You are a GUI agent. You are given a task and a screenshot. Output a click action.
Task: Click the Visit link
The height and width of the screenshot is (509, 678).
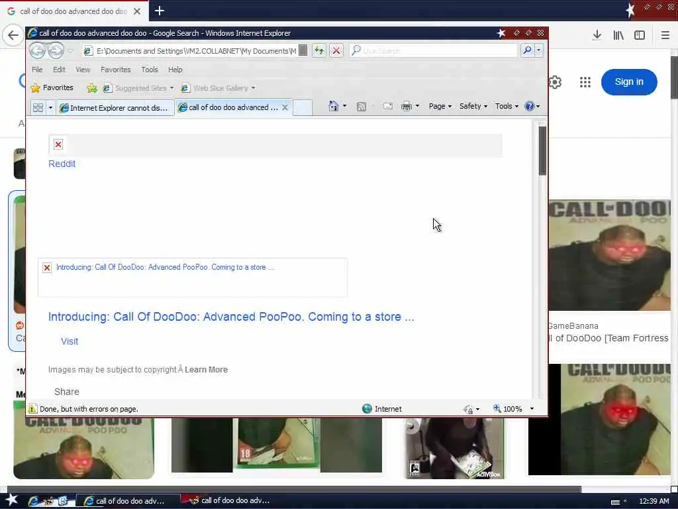[70, 341]
